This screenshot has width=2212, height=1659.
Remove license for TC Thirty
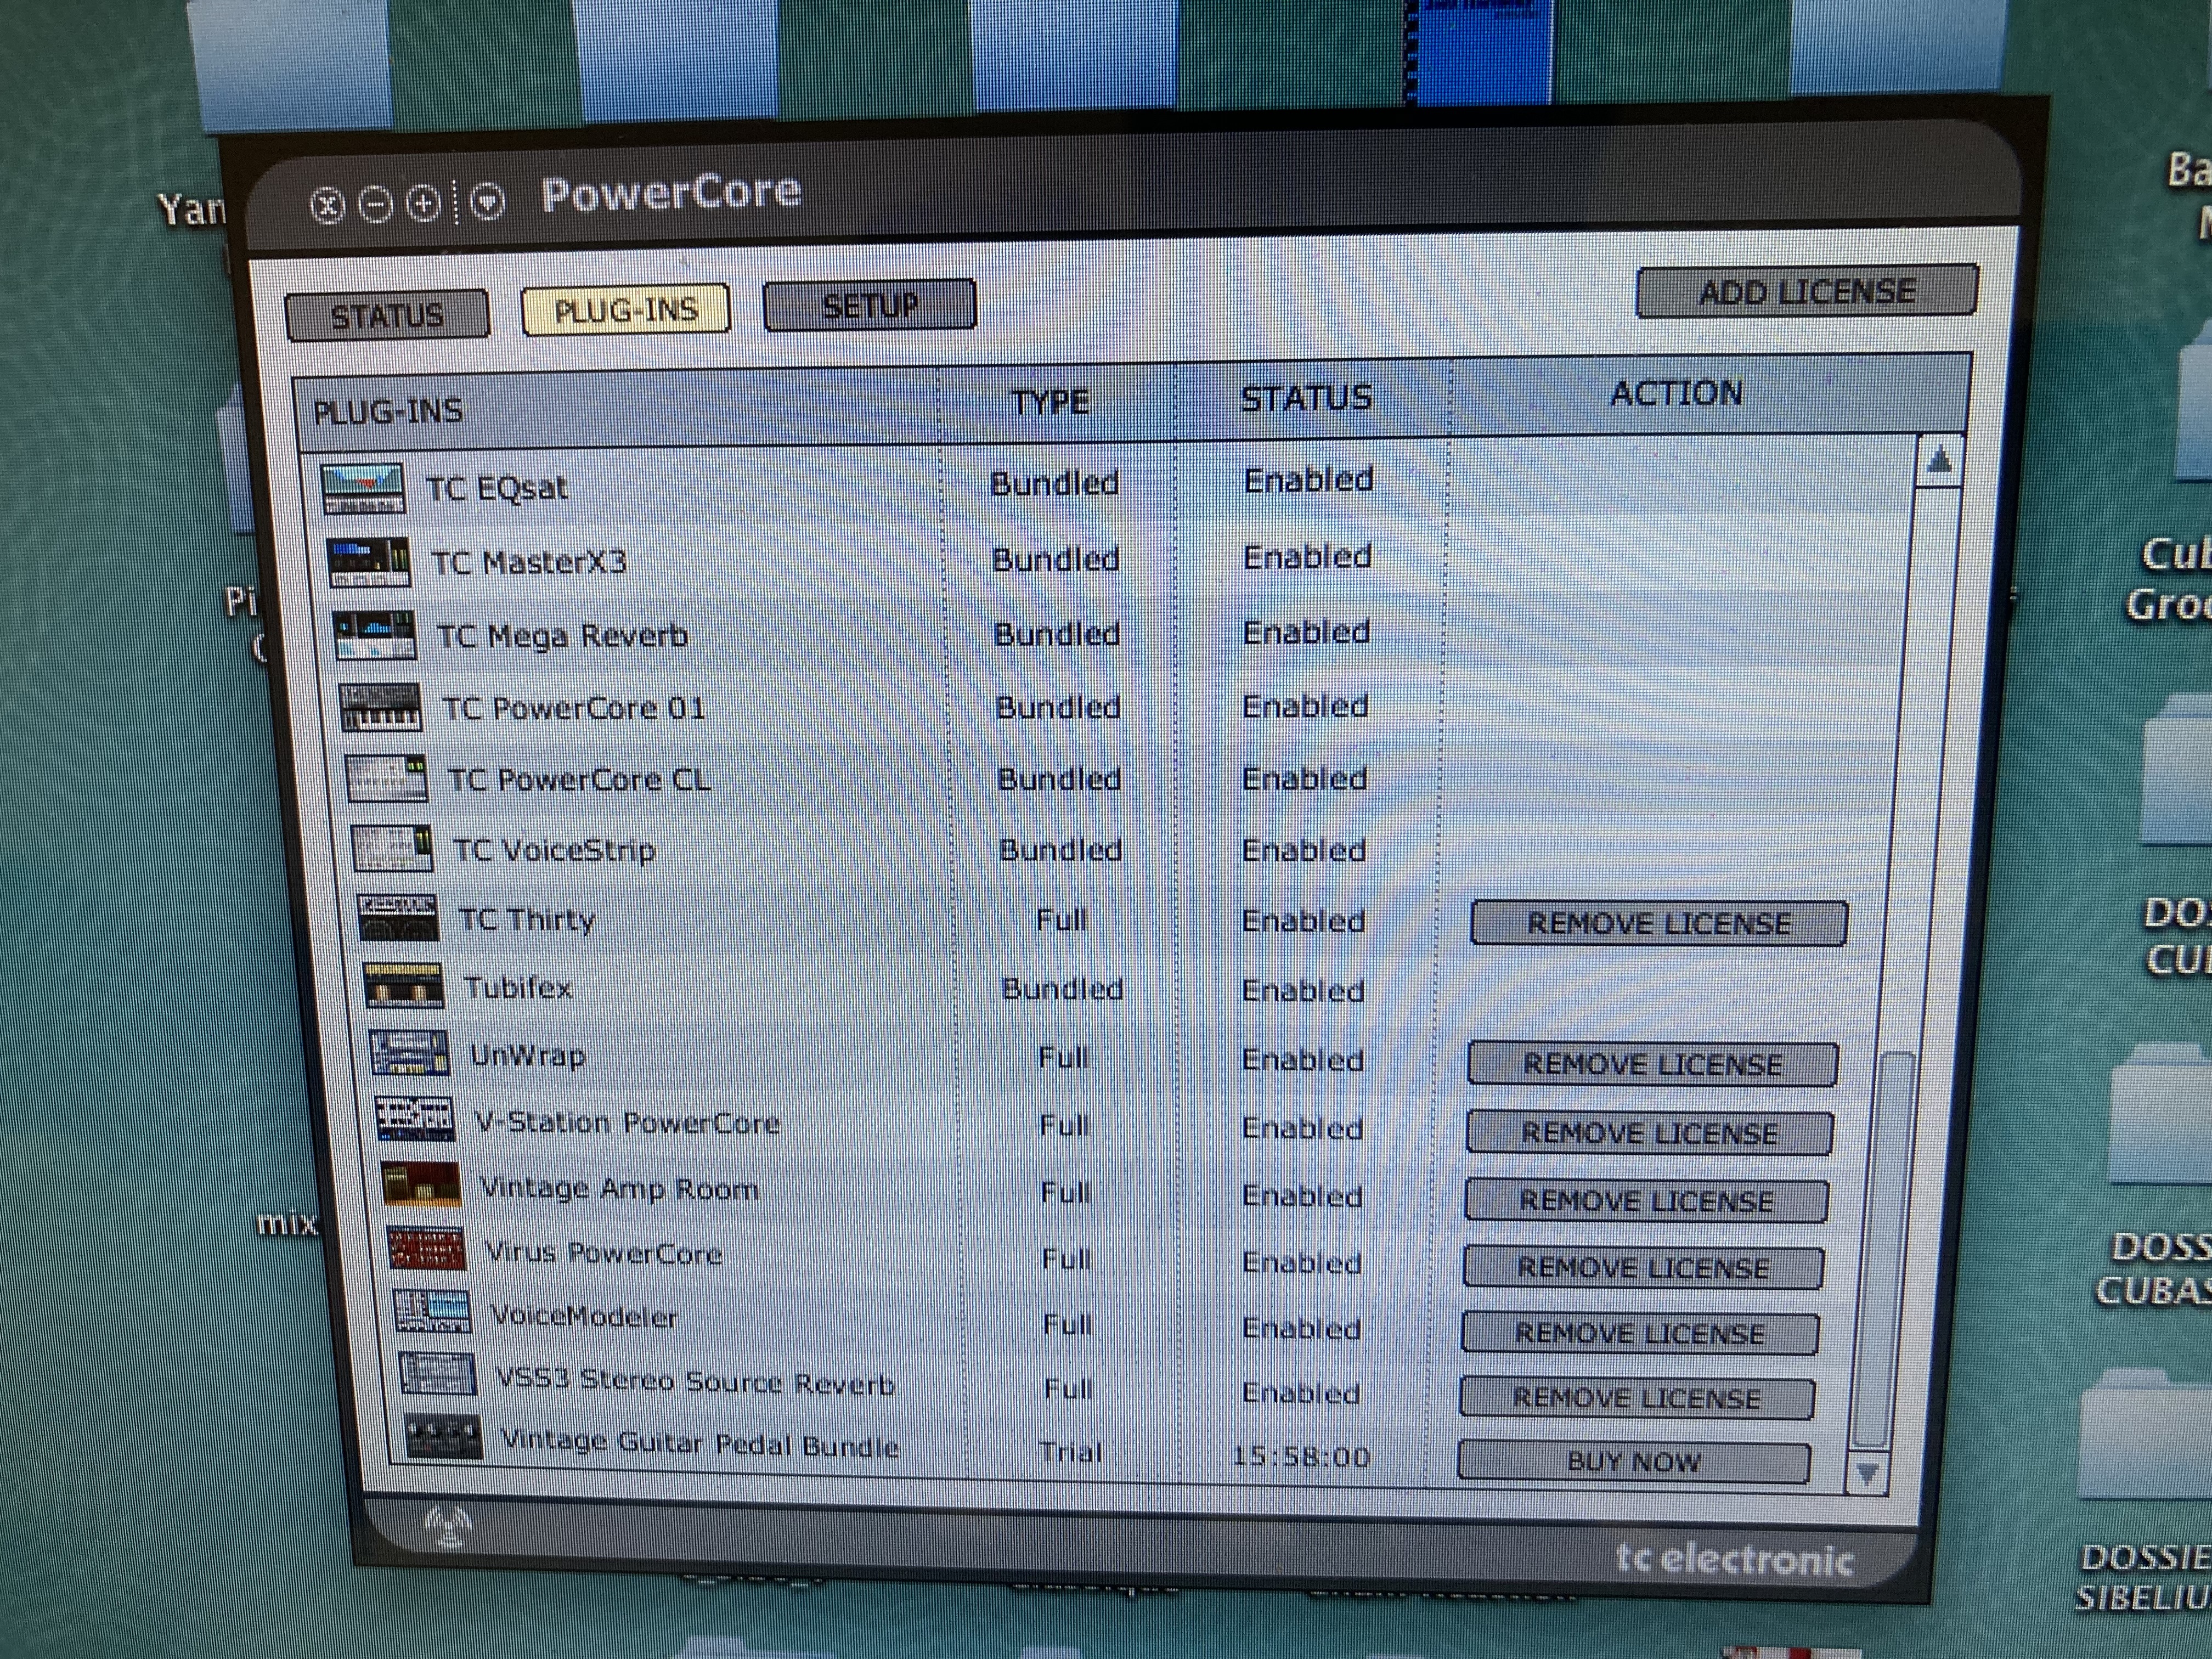pos(1659,923)
